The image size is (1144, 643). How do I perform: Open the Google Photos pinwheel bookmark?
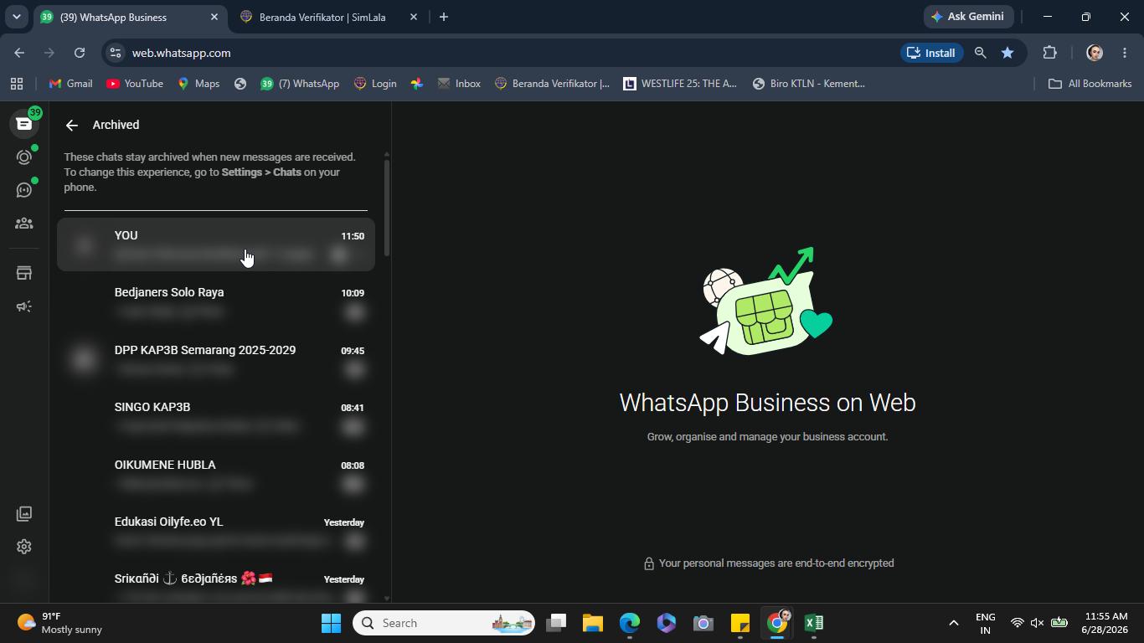tap(417, 84)
